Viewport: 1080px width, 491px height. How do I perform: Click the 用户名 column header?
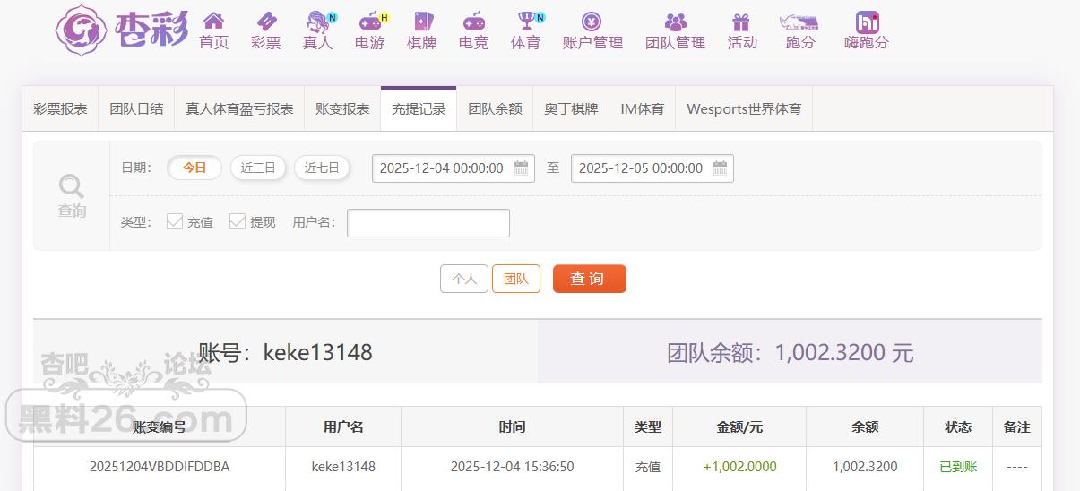343,427
